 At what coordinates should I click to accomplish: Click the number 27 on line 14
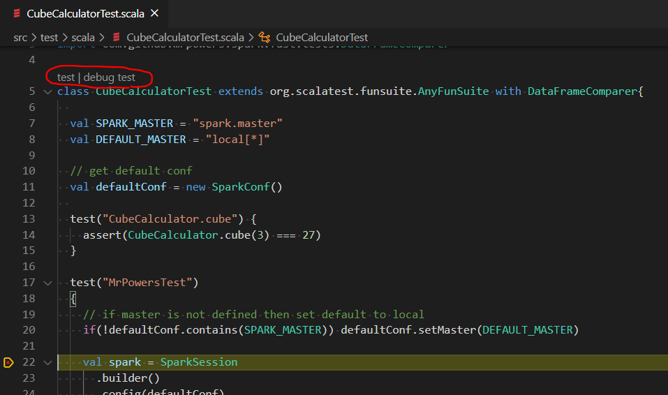[309, 235]
